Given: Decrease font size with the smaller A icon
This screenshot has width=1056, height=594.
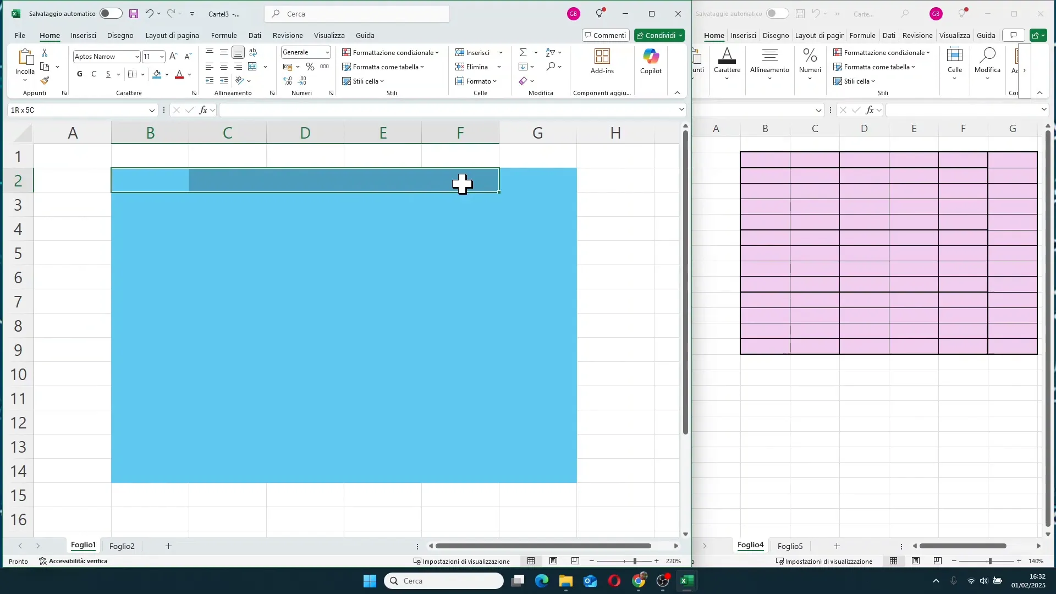Looking at the screenshot, I should (188, 56).
